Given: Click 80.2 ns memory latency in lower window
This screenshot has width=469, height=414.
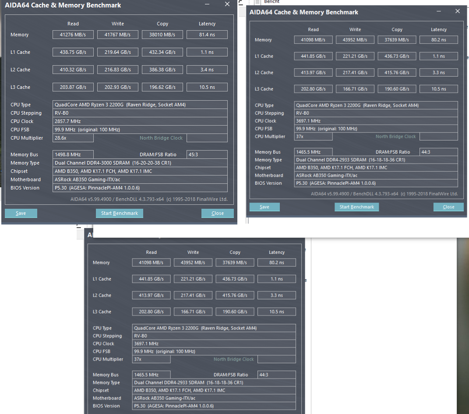Looking at the screenshot, I should [277, 263].
